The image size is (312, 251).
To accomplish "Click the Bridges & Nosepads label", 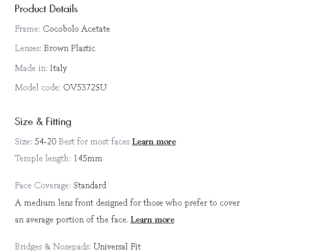I will click(x=53, y=247).
